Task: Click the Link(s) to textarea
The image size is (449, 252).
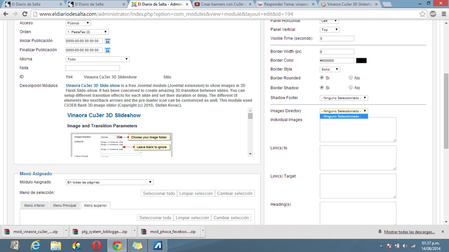Action: tap(358, 158)
